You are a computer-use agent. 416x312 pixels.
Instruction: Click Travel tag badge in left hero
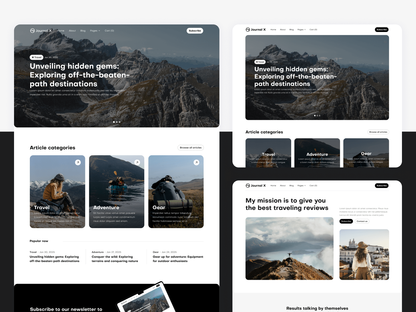click(37, 57)
